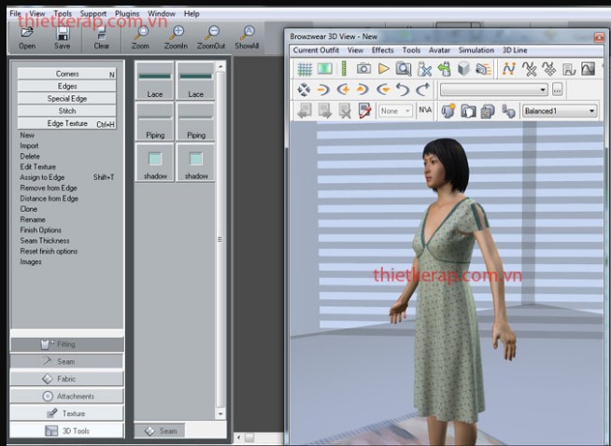Select the 3D line curve with orange points
The image size is (611, 446).
pos(509,69)
